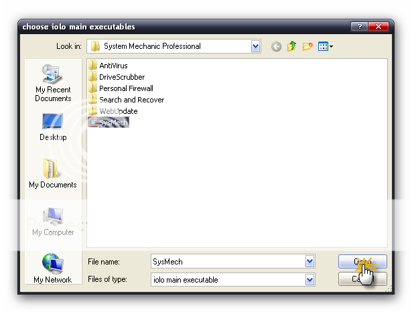The image size is (412, 312).
Task: Click the Help question mark button
Action: click(359, 27)
